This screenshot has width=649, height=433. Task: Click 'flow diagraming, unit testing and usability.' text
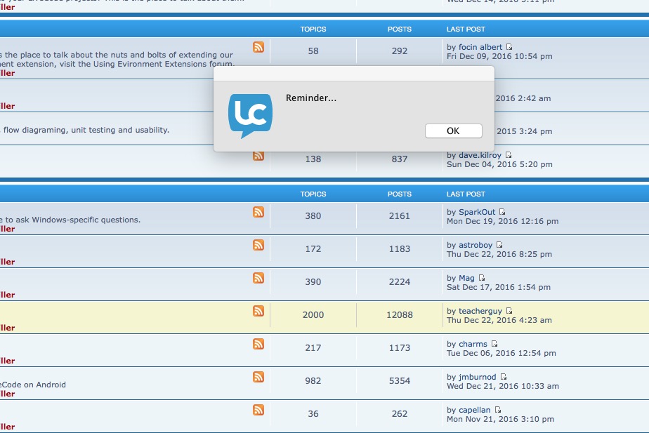(x=86, y=130)
